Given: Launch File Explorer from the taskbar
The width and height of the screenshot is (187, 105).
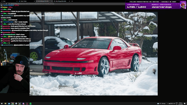Looking at the screenshot, I should coord(5,104).
